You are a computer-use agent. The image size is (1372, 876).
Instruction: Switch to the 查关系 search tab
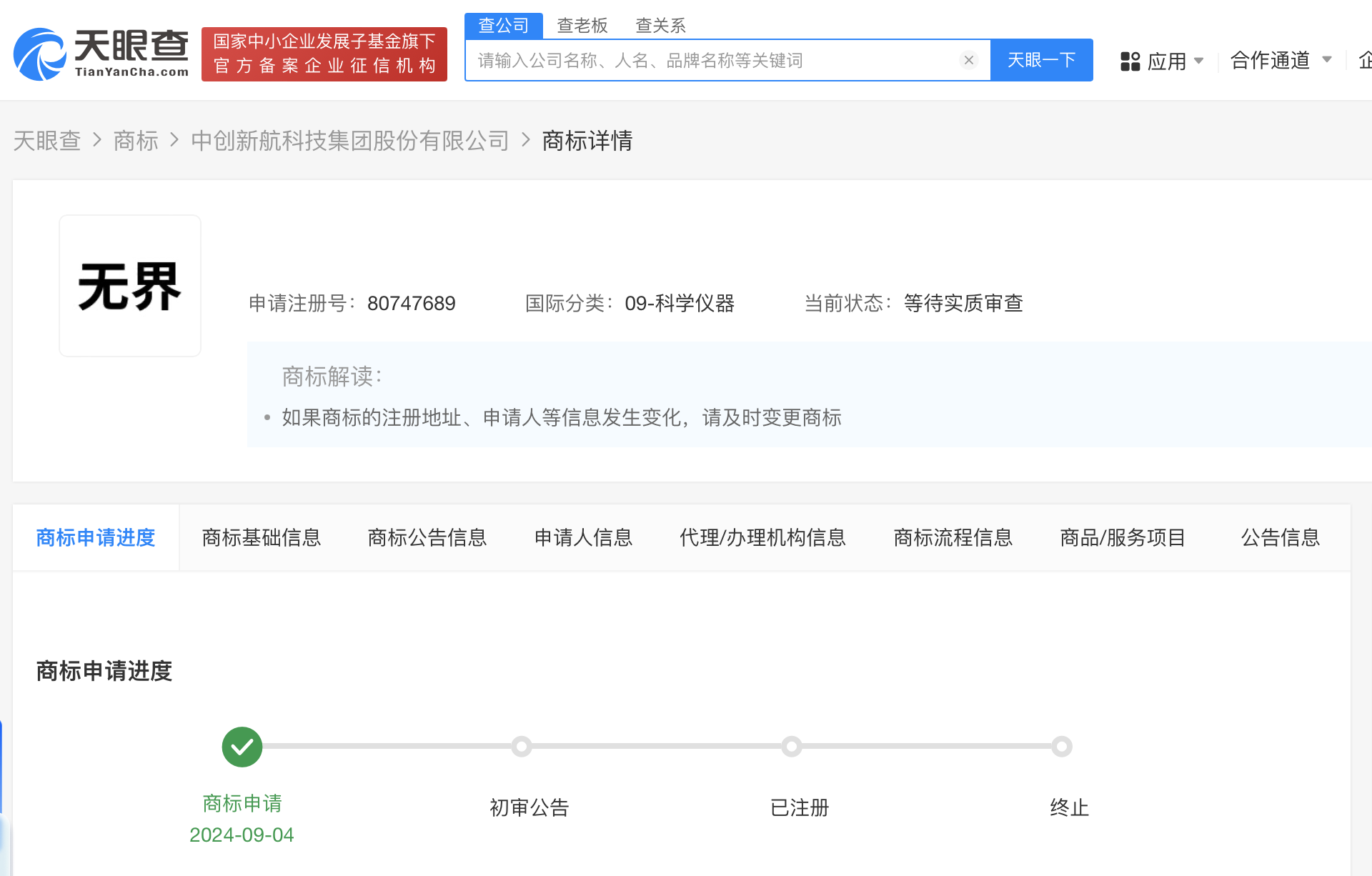[x=660, y=25]
